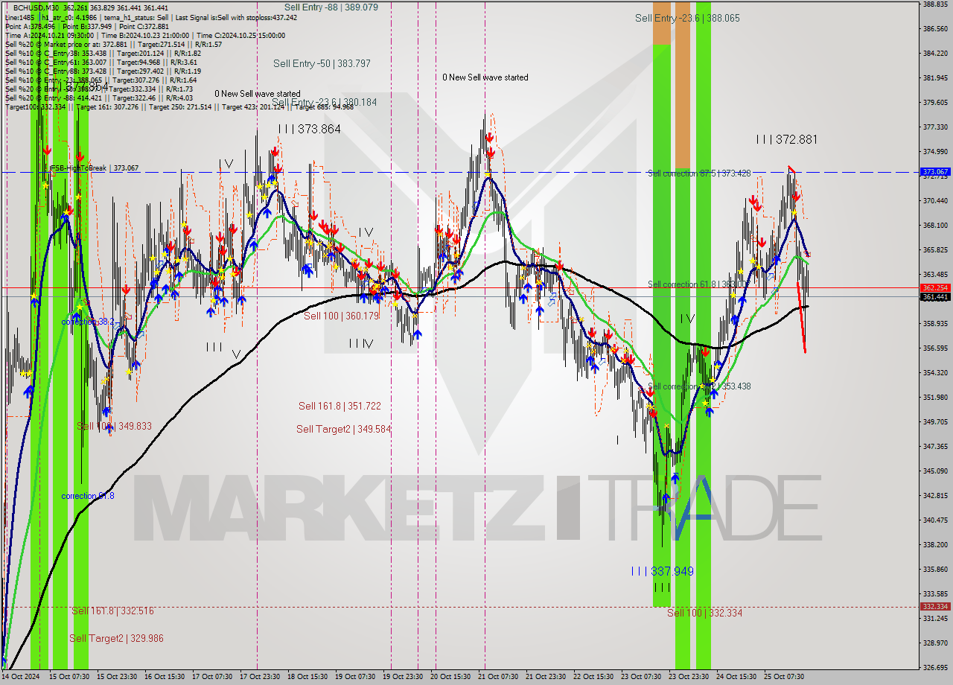Click the 'Sell Entry -50 | 383.797' label
The image size is (953, 685).
point(322,63)
